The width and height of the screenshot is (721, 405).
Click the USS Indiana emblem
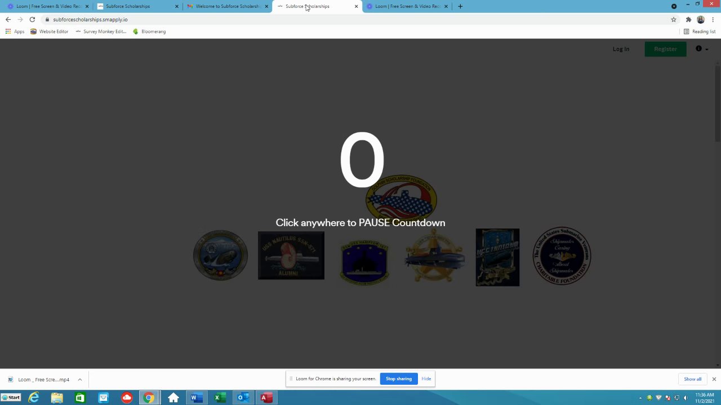(497, 257)
